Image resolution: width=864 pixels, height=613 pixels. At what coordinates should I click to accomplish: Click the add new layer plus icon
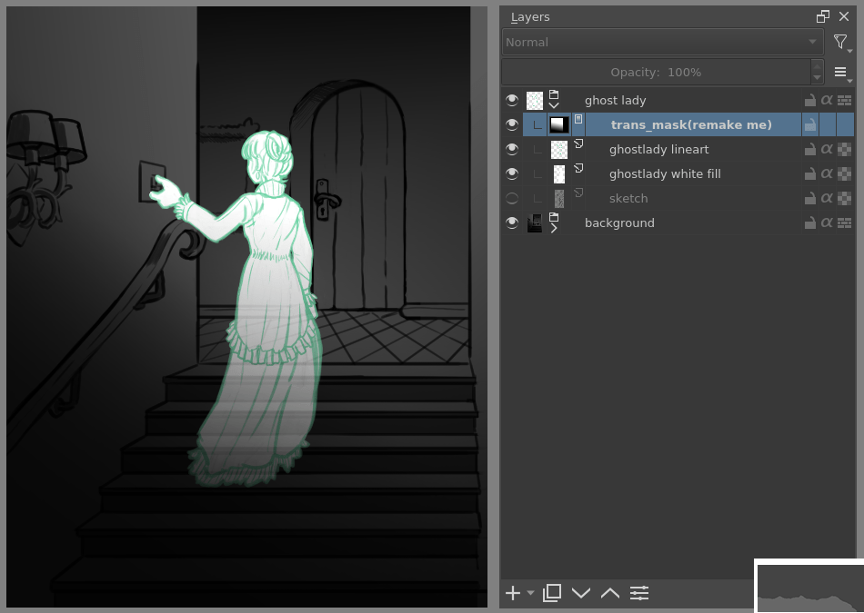tap(513, 593)
